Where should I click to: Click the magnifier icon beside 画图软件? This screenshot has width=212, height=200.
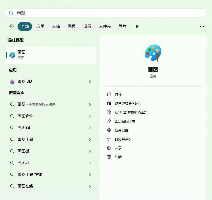coord(12,116)
